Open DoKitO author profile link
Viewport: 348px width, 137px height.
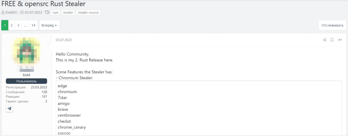[x=12, y=13]
